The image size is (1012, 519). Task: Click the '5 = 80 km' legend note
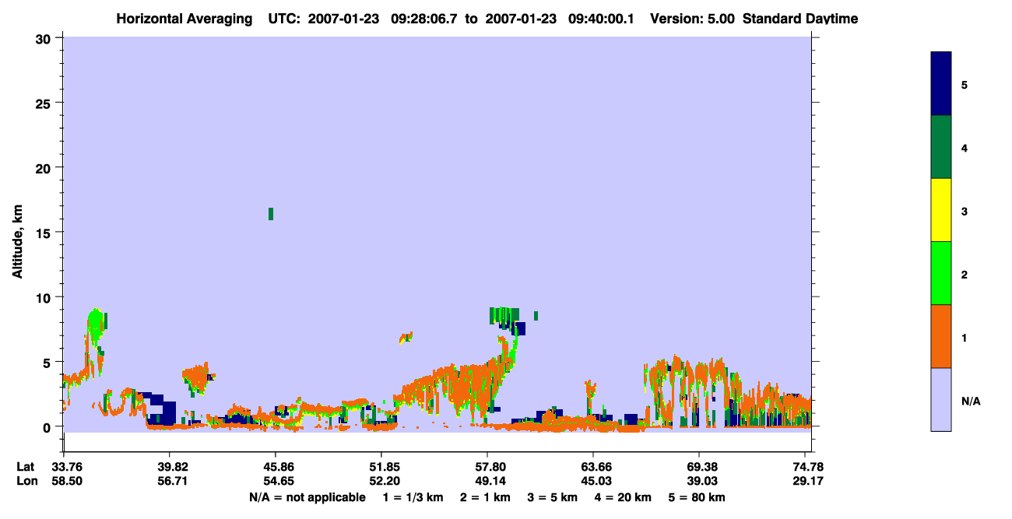coord(697,497)
